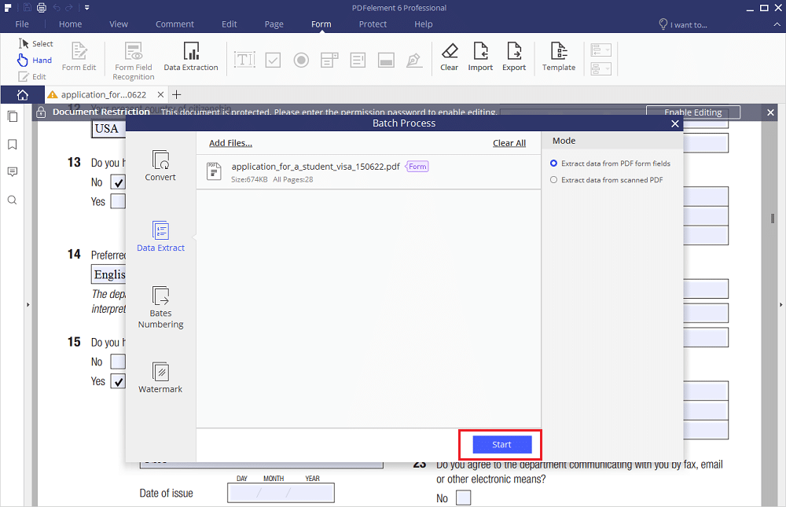Activate the Hand tool
The image size is (786, 507).
[x=35, y=61]
